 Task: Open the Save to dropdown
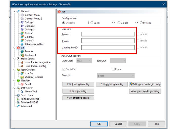tap(116, 76)
